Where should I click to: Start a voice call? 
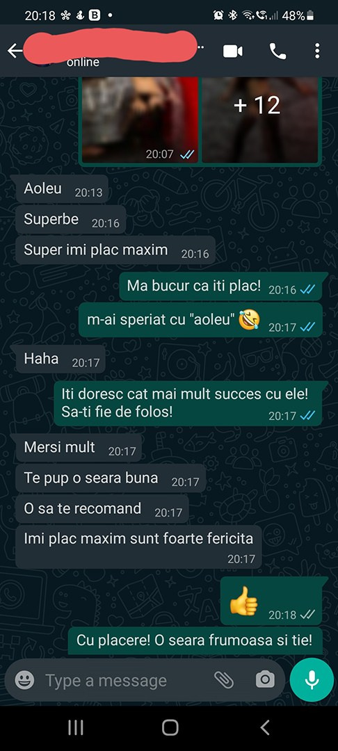(x=277, y=51)
